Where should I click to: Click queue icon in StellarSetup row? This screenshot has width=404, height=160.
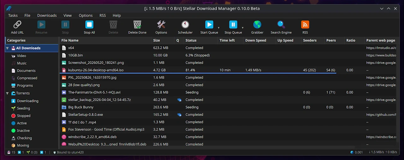click(179, 115)
